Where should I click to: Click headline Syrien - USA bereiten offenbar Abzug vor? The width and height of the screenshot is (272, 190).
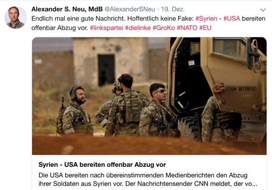click(102, 165)
